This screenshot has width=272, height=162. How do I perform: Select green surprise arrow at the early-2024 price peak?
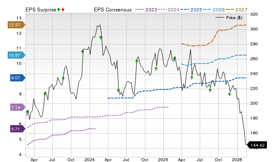pyautogui.click(x=101, y=37)
